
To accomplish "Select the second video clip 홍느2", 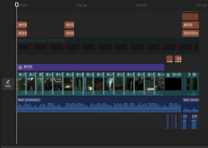I will point(31,84).
